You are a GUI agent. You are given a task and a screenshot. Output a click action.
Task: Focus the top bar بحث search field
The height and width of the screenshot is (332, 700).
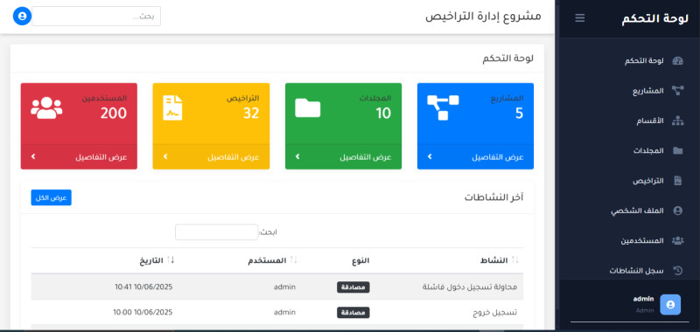point(96,16)
